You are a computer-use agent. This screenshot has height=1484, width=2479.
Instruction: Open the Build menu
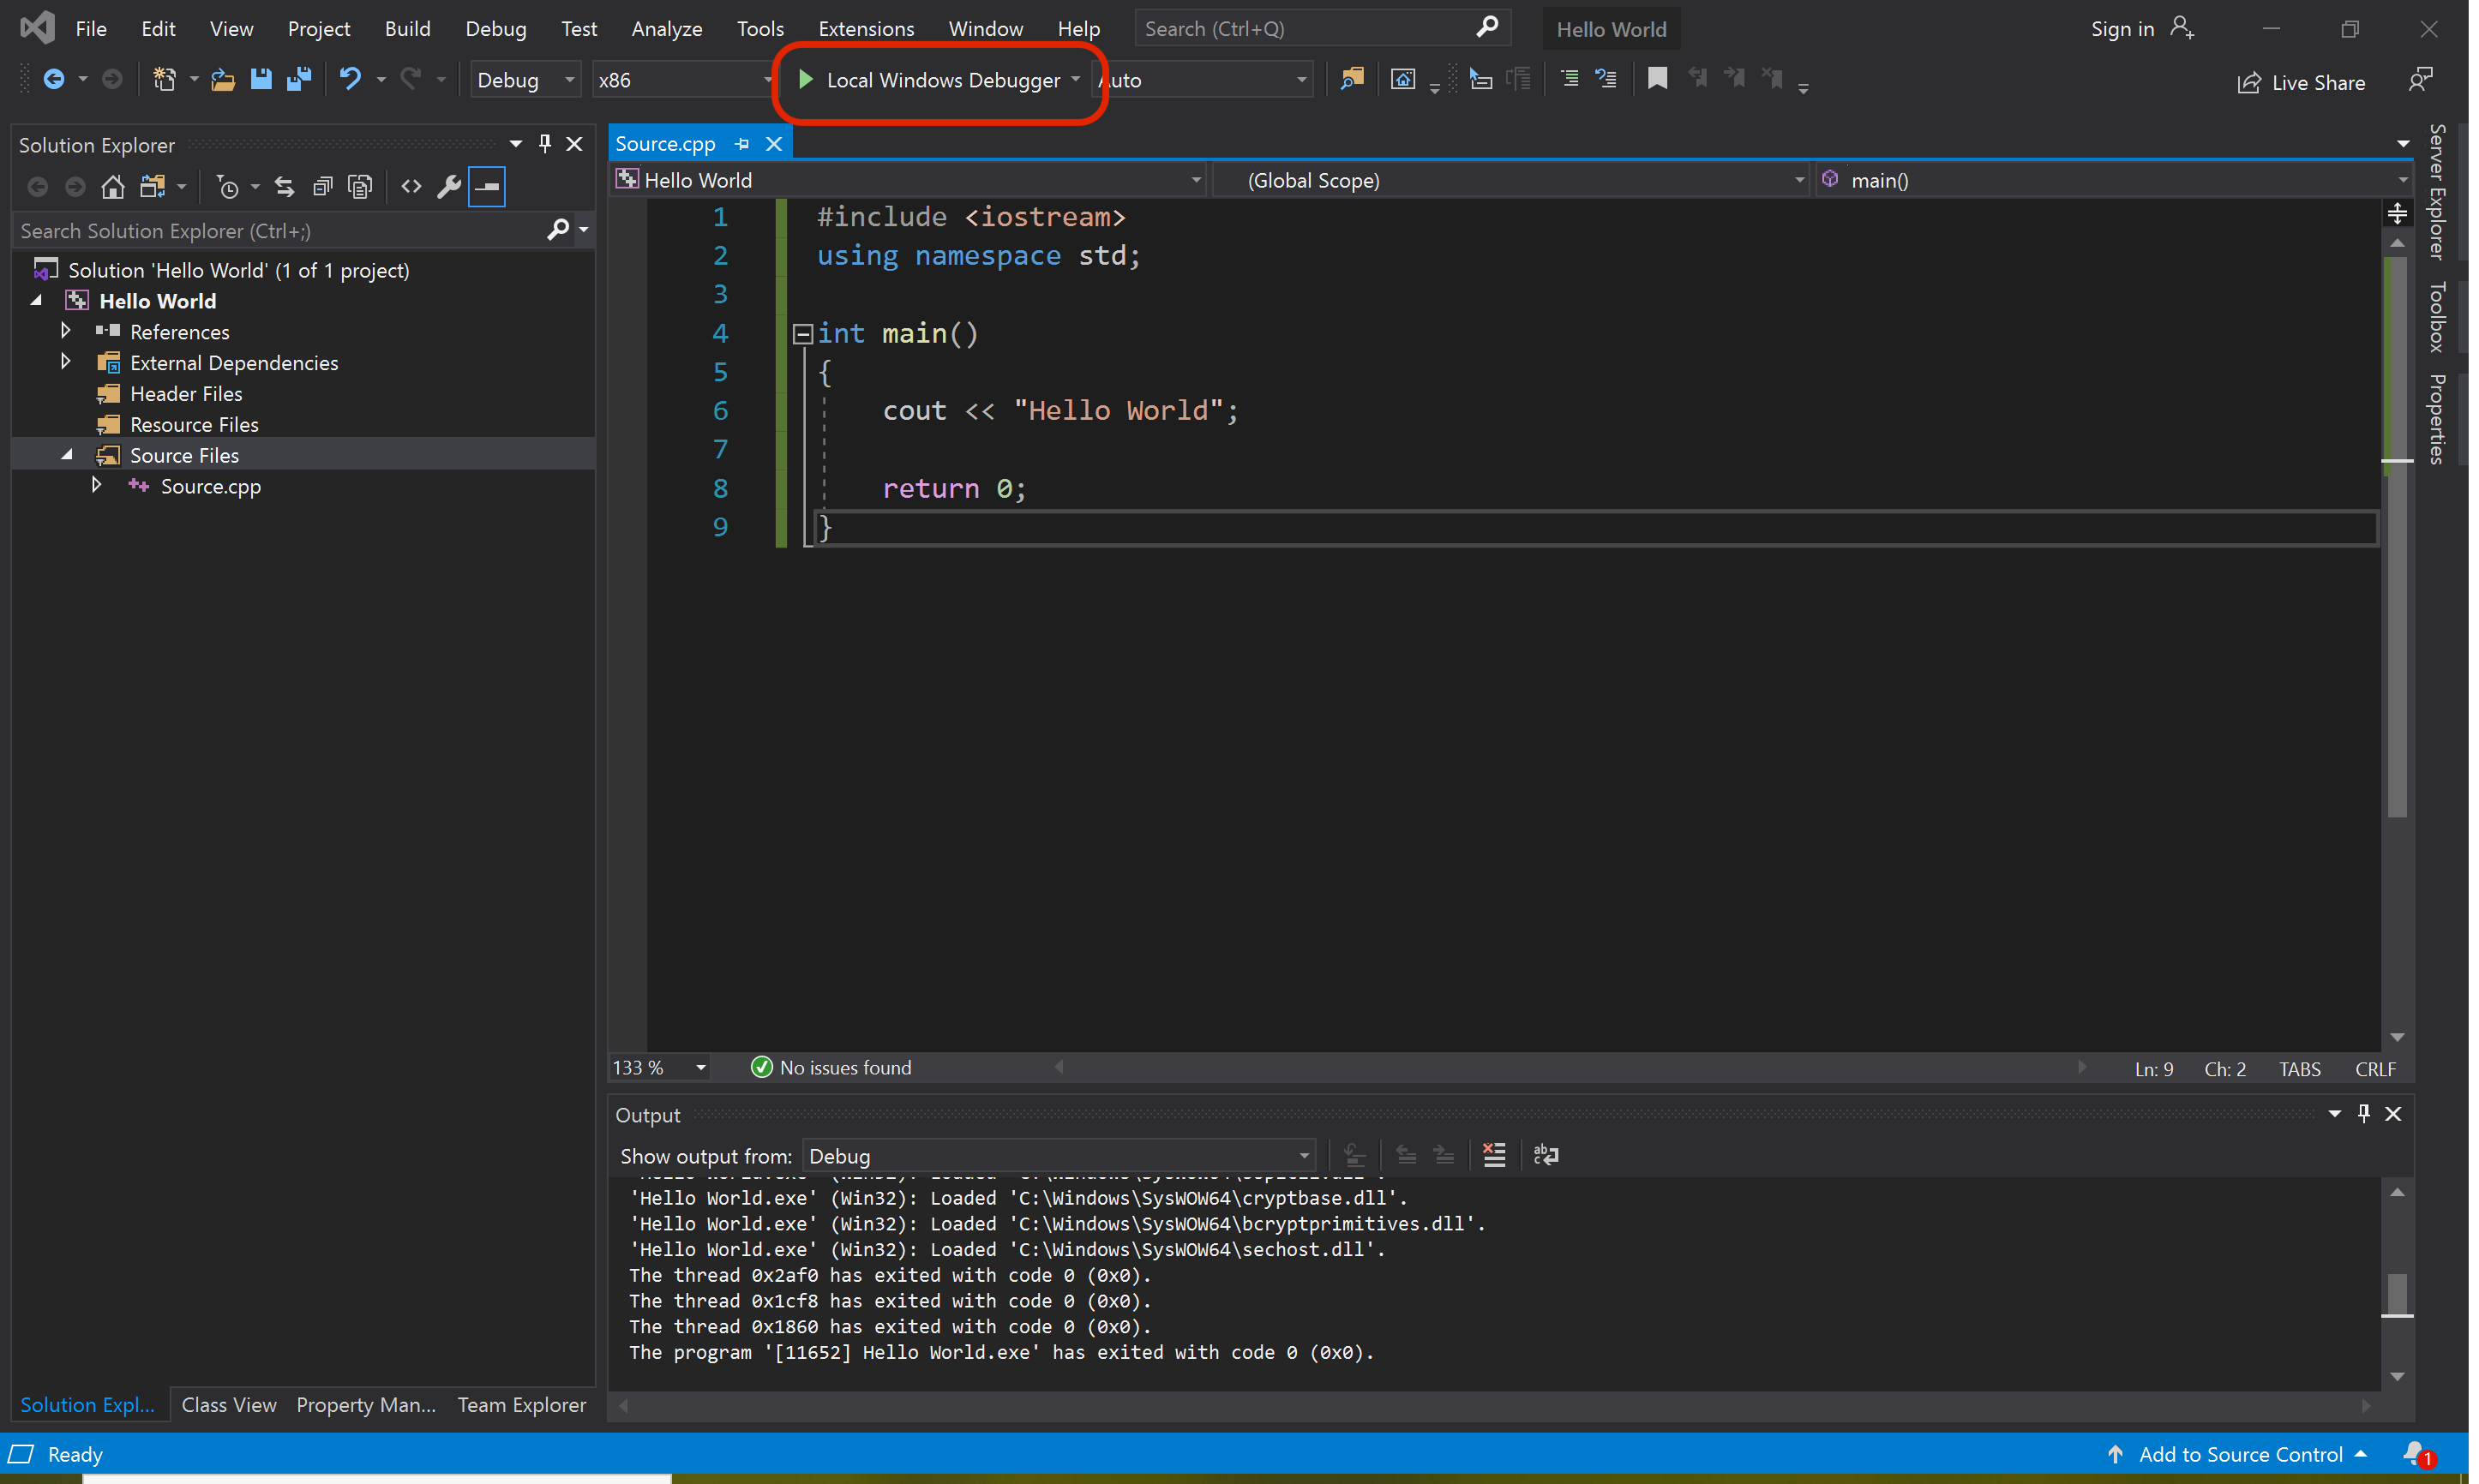tap(407, 28)
